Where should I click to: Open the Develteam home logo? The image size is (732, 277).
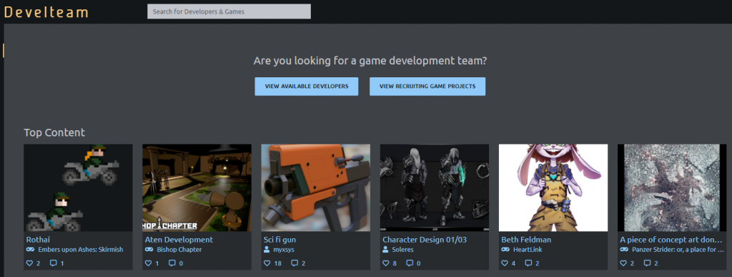coord(46,12)
